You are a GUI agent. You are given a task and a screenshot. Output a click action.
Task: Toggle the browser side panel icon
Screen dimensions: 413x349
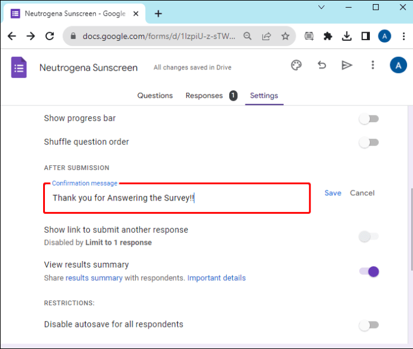(x=366, y=36)
